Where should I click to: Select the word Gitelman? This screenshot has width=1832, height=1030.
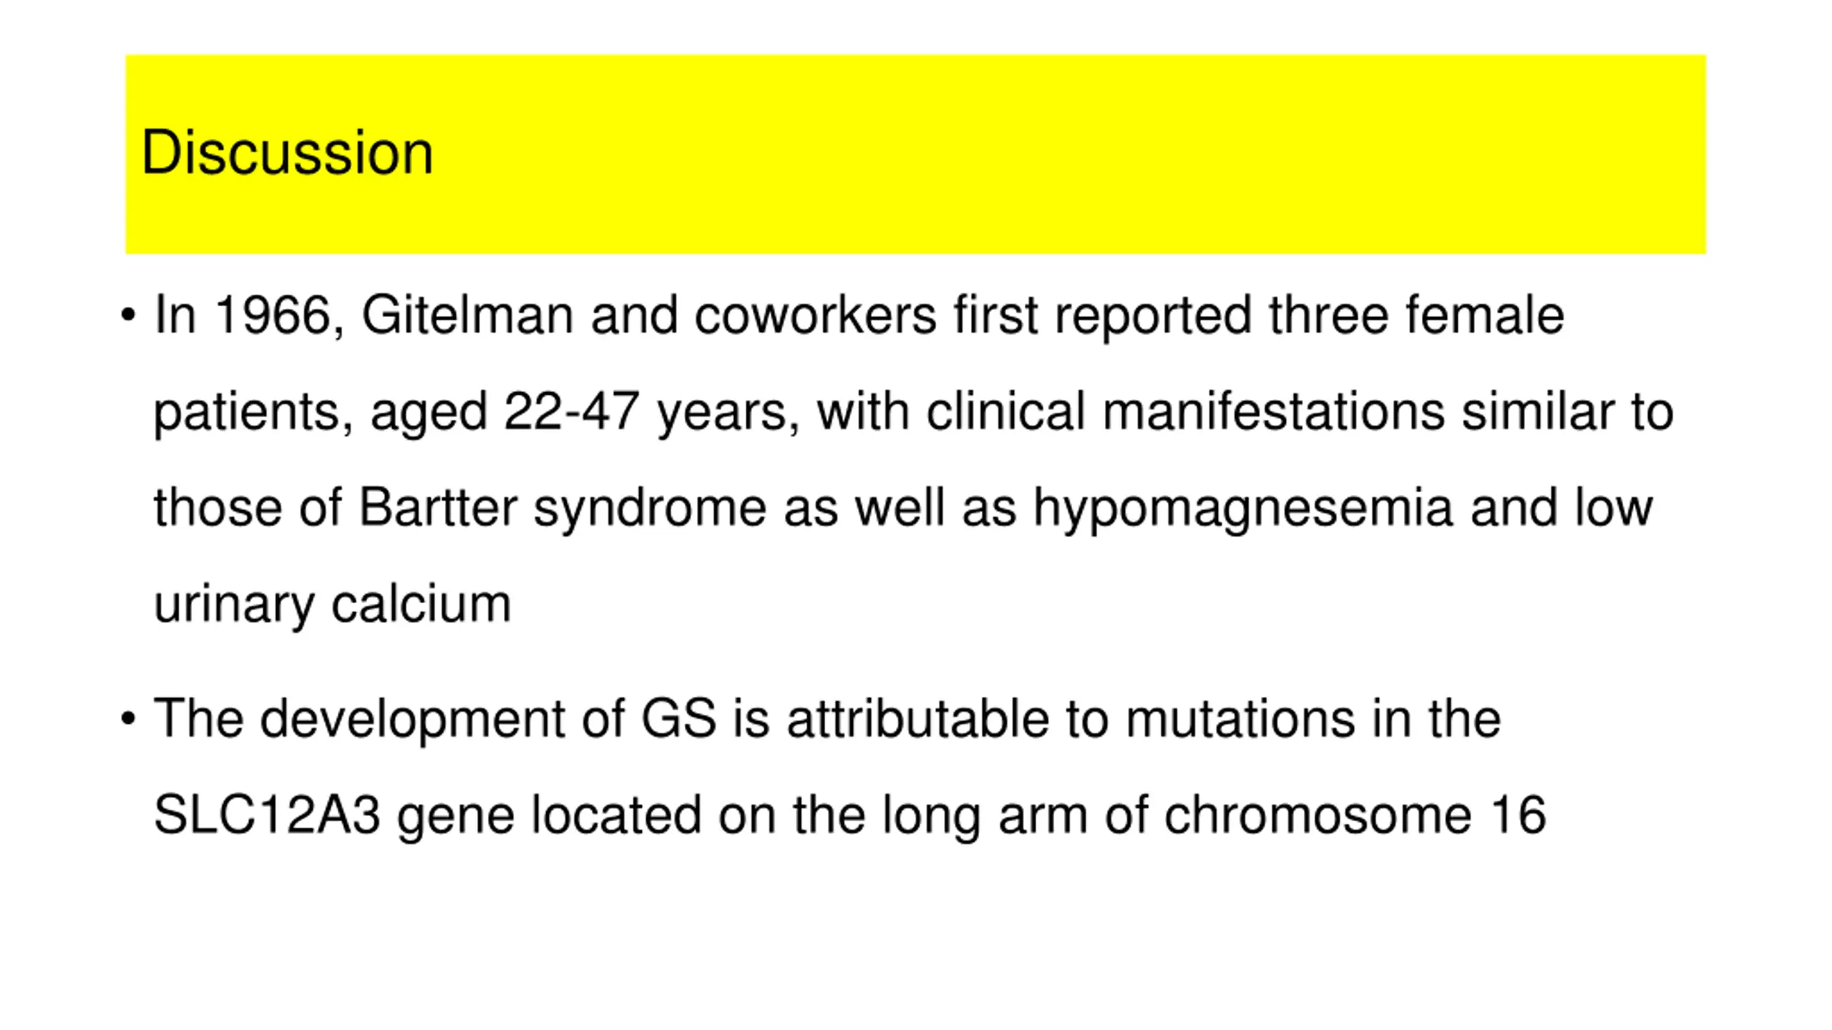pos(467,315)
